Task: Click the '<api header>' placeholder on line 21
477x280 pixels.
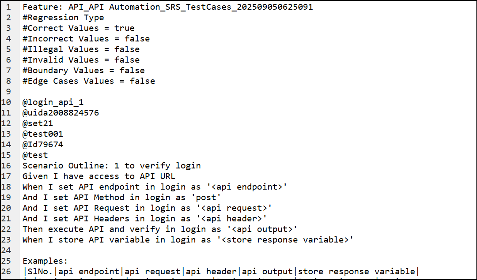Action: 231,219
